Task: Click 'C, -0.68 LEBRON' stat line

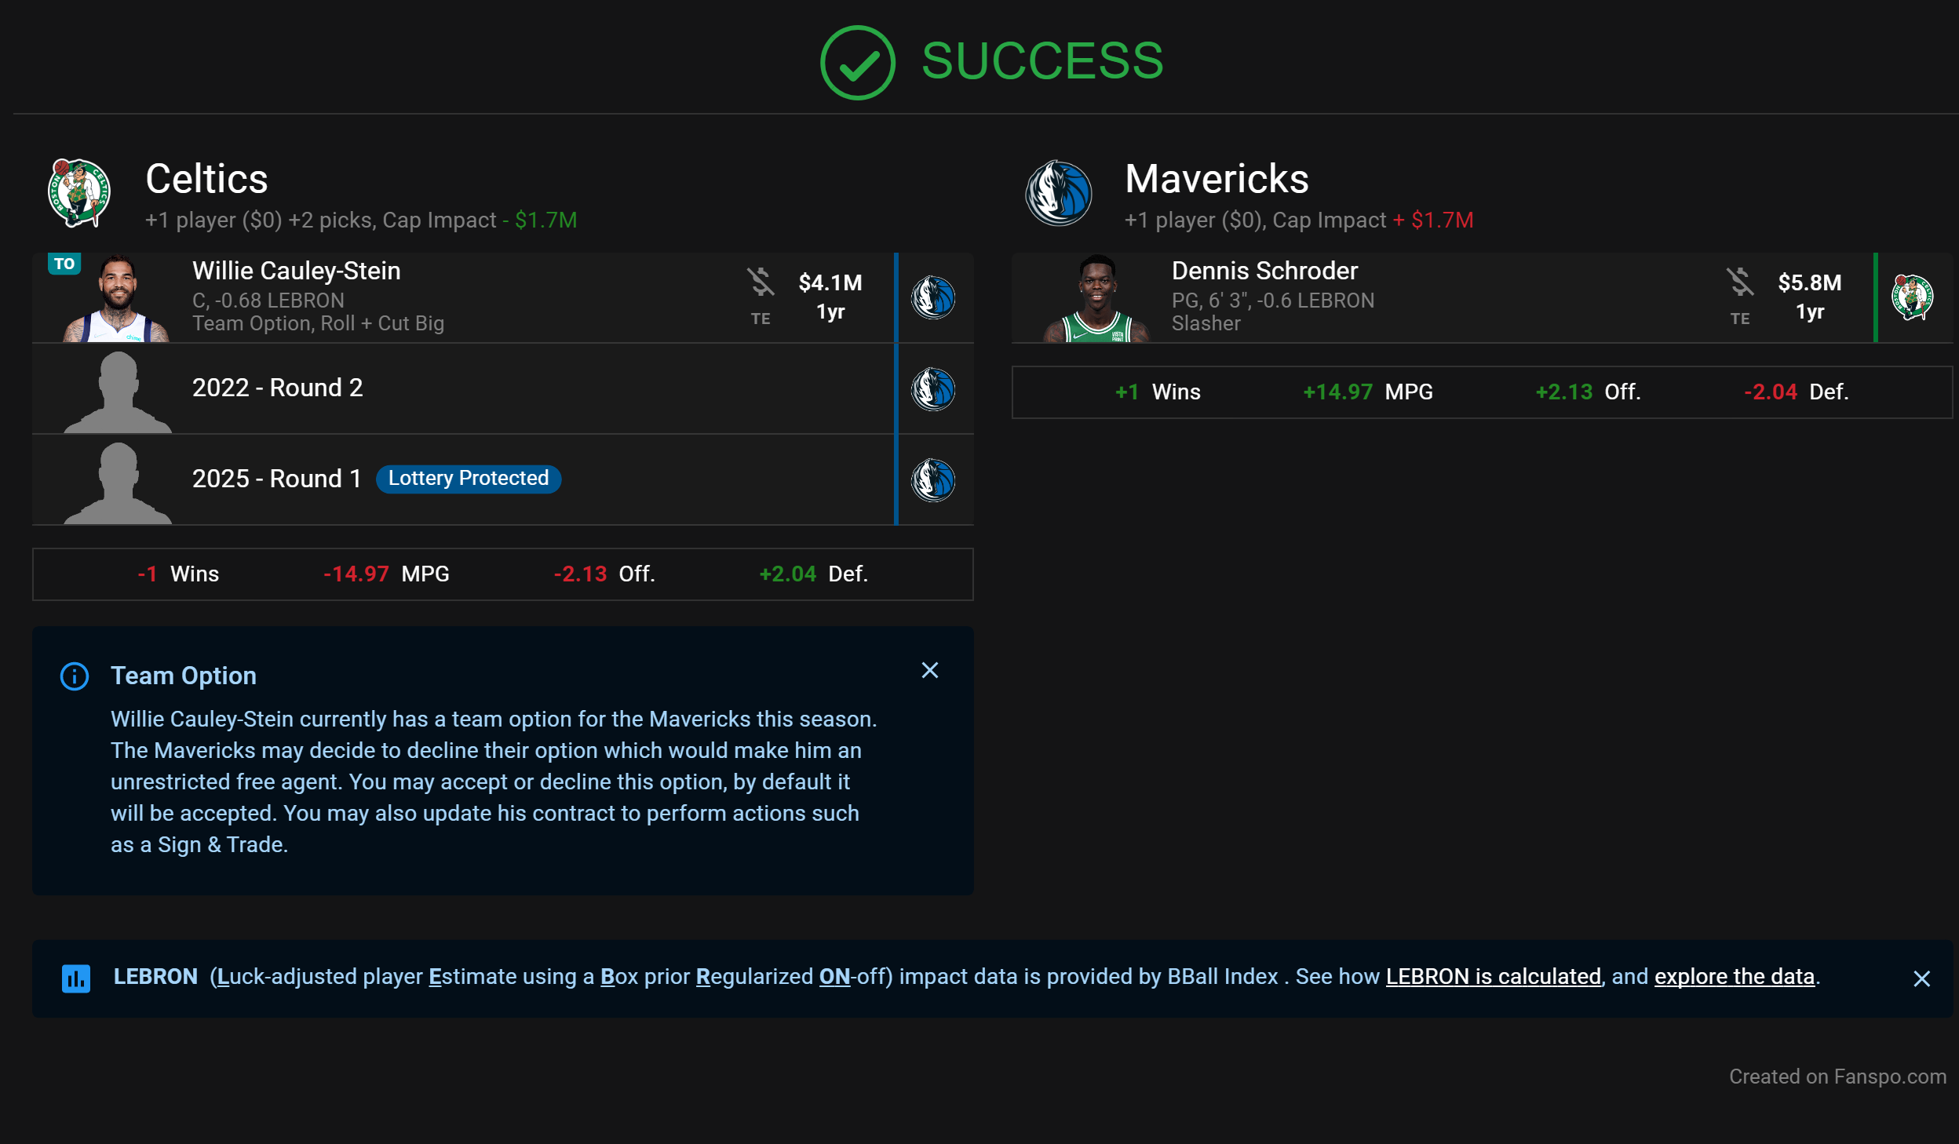Action: 268,301
